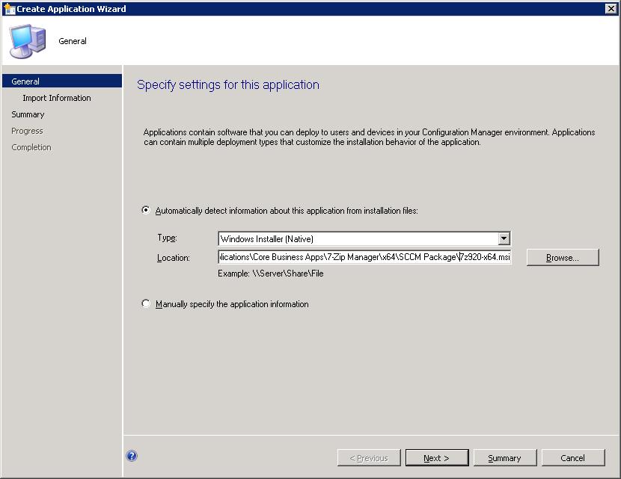Viewport: 621px width, 479px height.
Task: Click the Create Application Wizard title bar text
Action: 71,9
